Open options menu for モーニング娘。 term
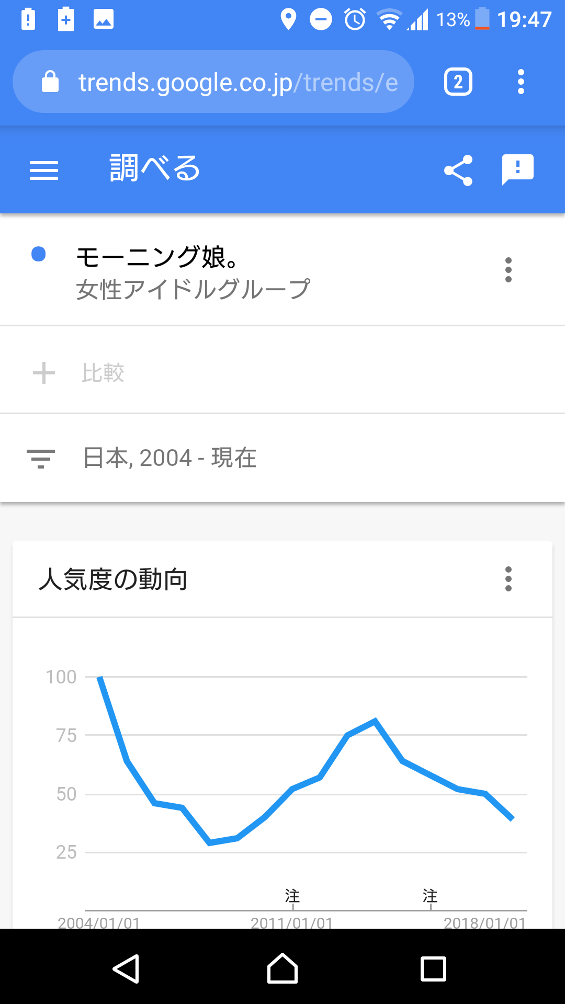Screen dimensions: 565x1004 (508, 270)
